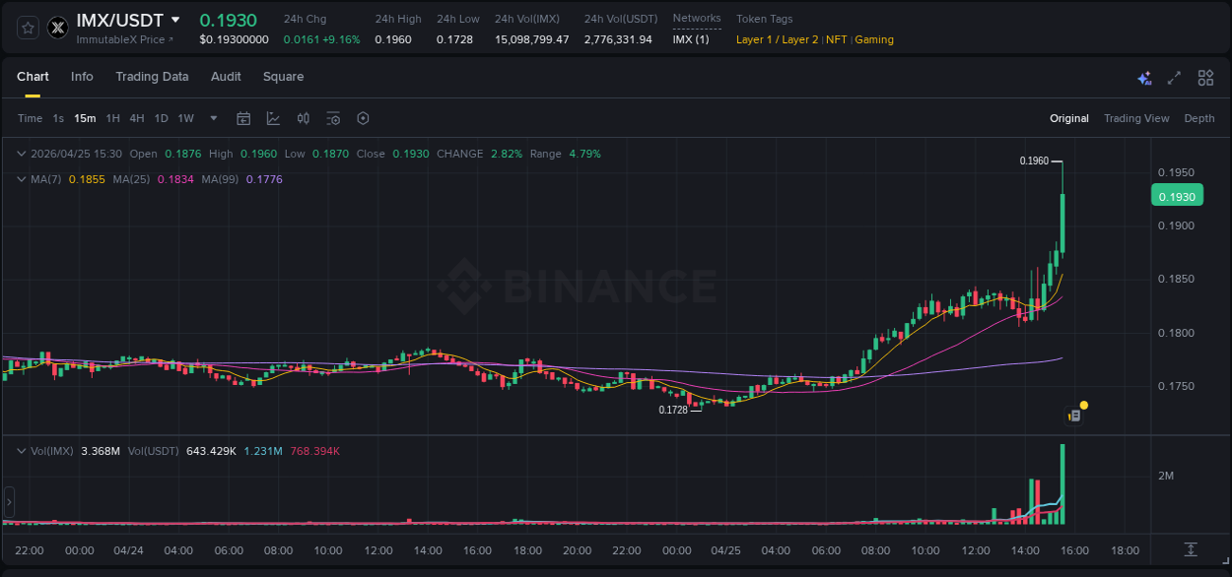Open the widgets grid icon
The height and width of the screenshot is (577, 1232).
1205,77
